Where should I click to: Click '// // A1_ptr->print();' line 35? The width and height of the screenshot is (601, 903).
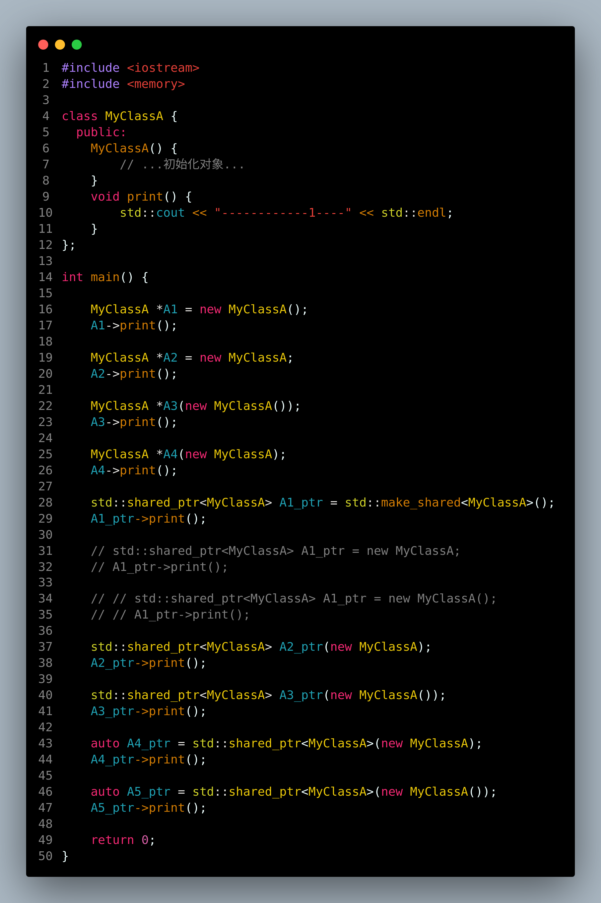[x=170, y=615]
